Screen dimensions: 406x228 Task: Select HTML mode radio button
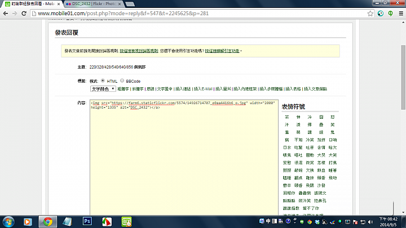[103, 81]
